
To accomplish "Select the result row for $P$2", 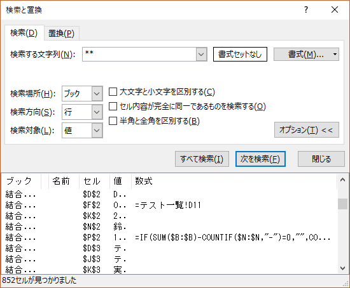I will coord(170,237).
